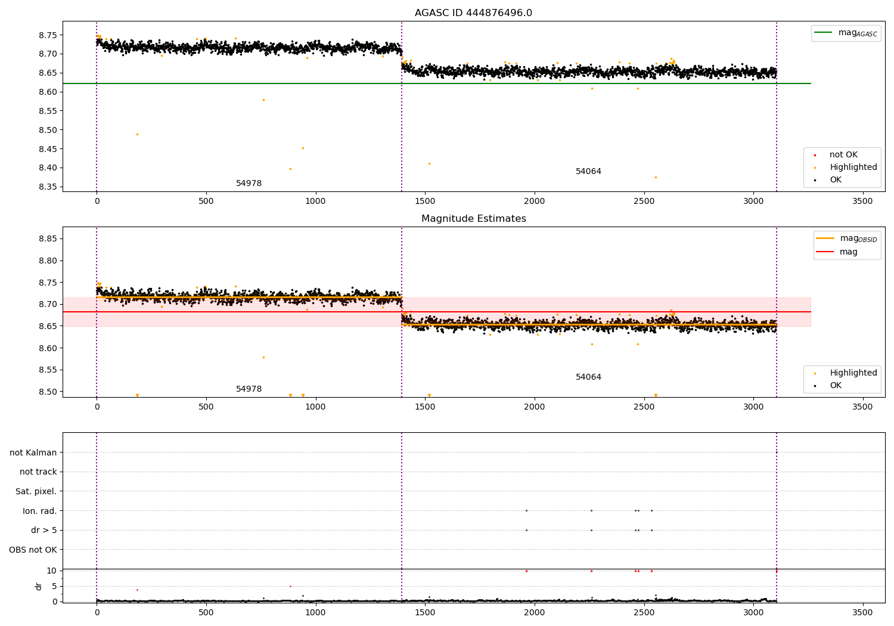Click the '54978' label in the top plot

pyautogui.click(x=249, y=184)
